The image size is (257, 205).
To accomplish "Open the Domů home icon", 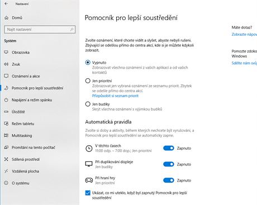I will [7, 18].
